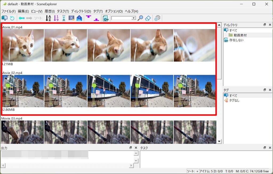
Task: Select the A-Z alphabetical sort icon
Action: pyautogui.click(x=49, y=18)
